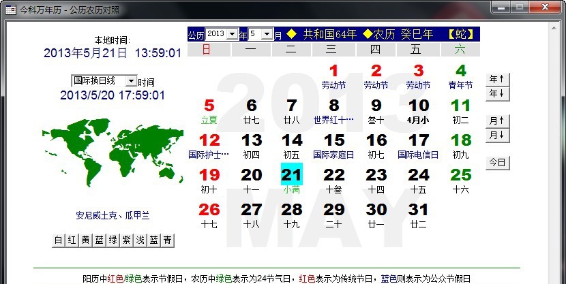Click local time 2013年5月21日 display

point(113,52)
